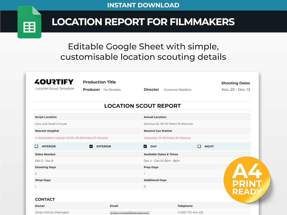The height and width of the screenshot is (215, 287).
Task: Open the Dates Needed cell
Action: 45,154
